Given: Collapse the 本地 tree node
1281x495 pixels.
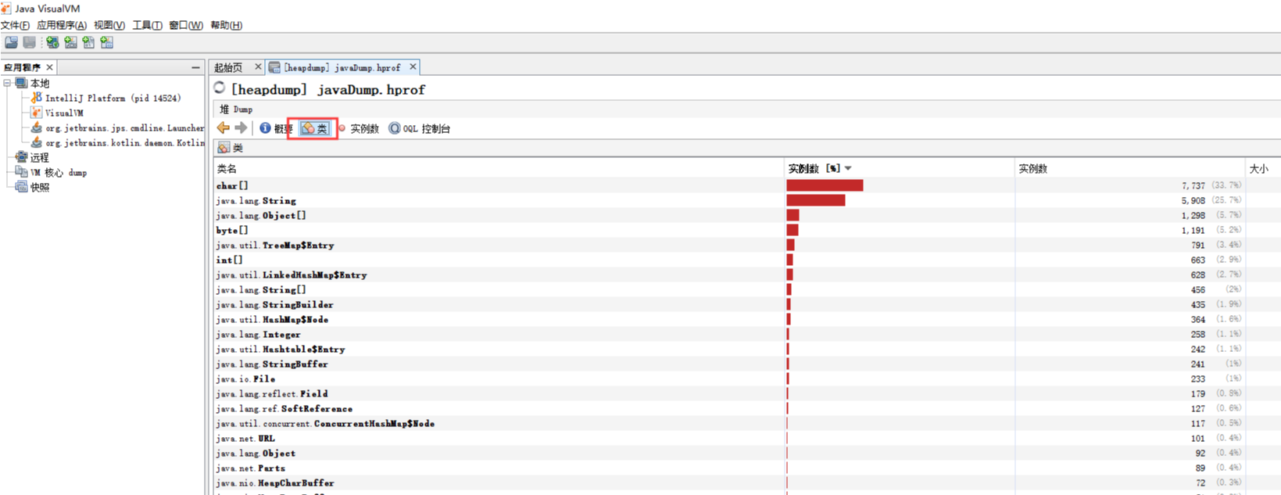Looking at the screenshot, I should pyautogui.click(x=7, y=83).
